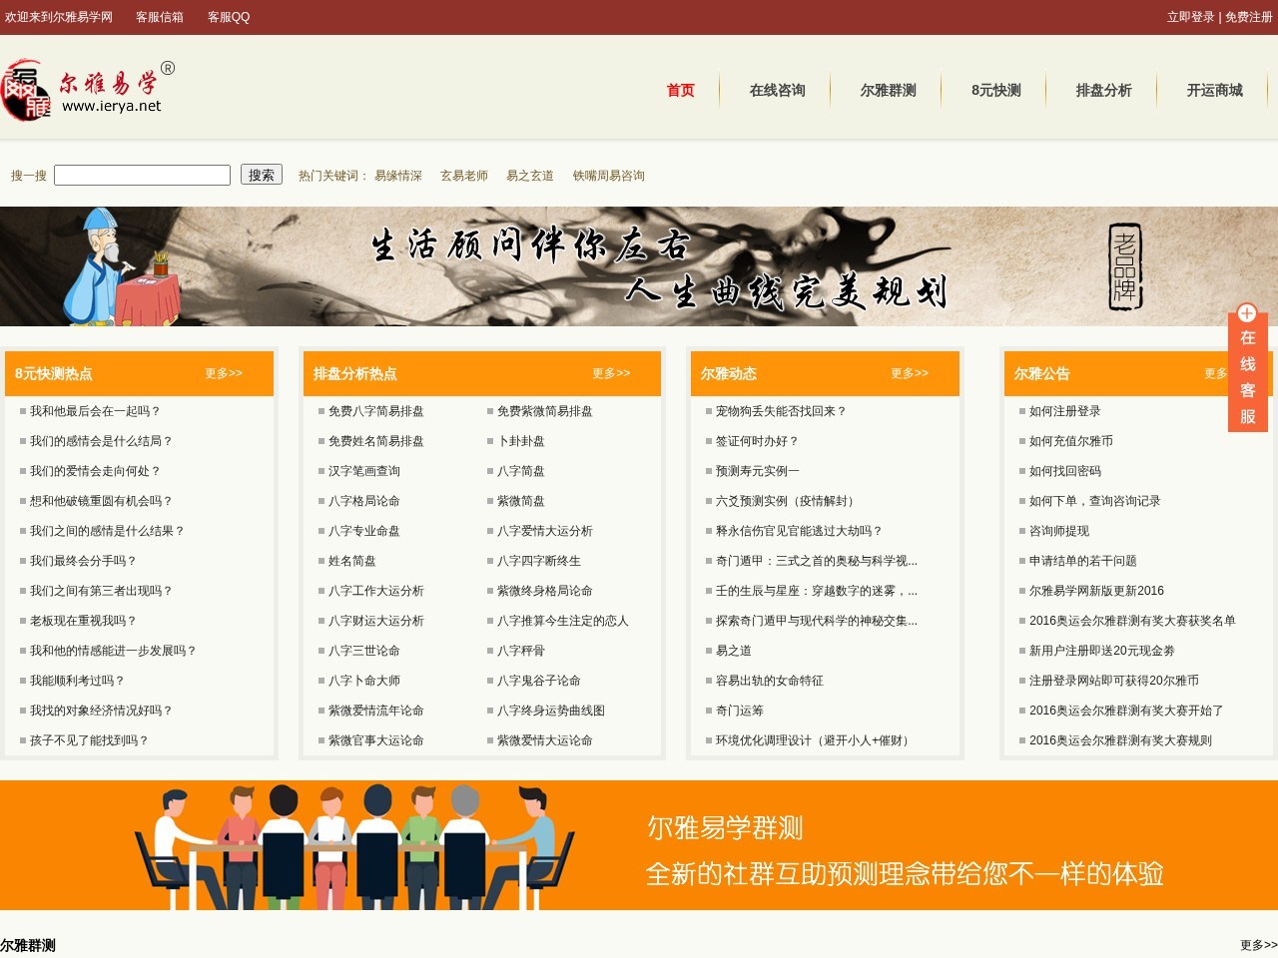Select the 8元快测 navigation item
The image size is (1278, 958).
(x=995, y=90)
